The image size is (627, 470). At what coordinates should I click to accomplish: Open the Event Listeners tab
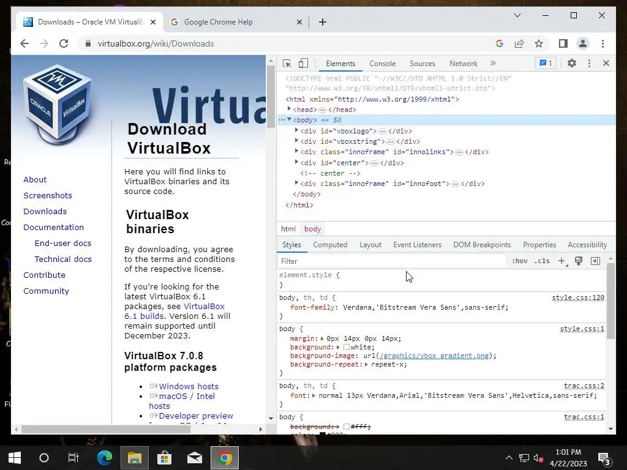(417, 245)
